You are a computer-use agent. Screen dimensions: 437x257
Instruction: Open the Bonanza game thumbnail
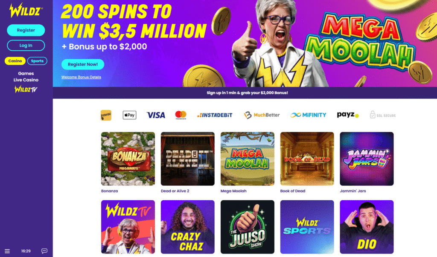[128, 159]
